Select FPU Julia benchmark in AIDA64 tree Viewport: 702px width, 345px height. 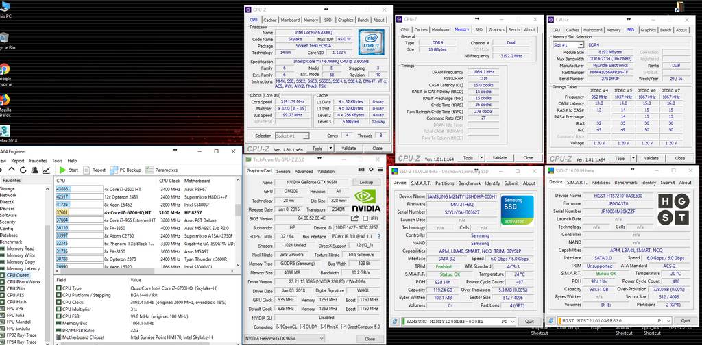point(15,315)
